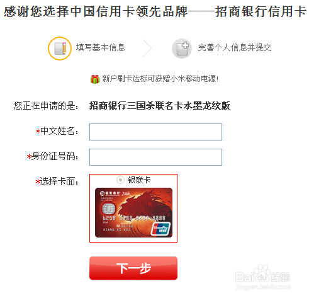309x298 pixels.
Task: Click the card name 招商银行三国杀联名卡水墨龙纹版
Action: 160,105
